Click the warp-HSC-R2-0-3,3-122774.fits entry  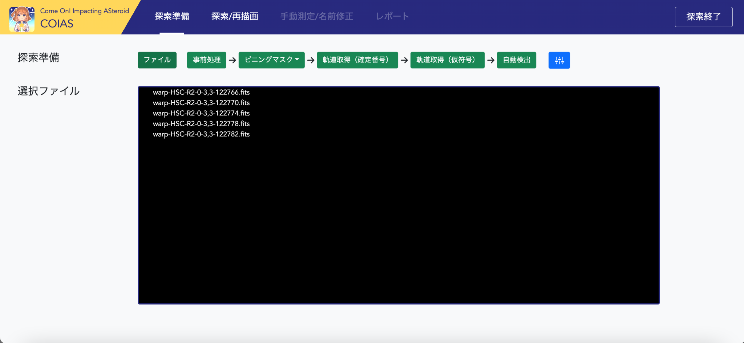point(201,113)
